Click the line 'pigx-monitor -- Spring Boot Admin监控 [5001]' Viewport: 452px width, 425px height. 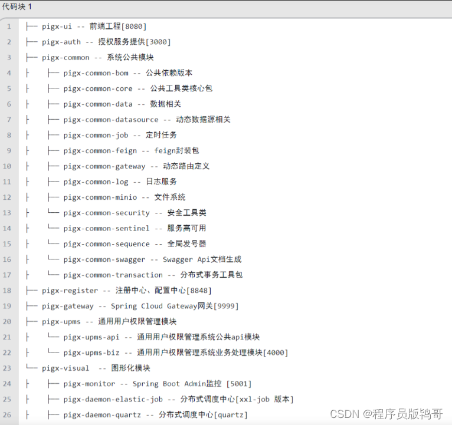[x=158, y=384]
